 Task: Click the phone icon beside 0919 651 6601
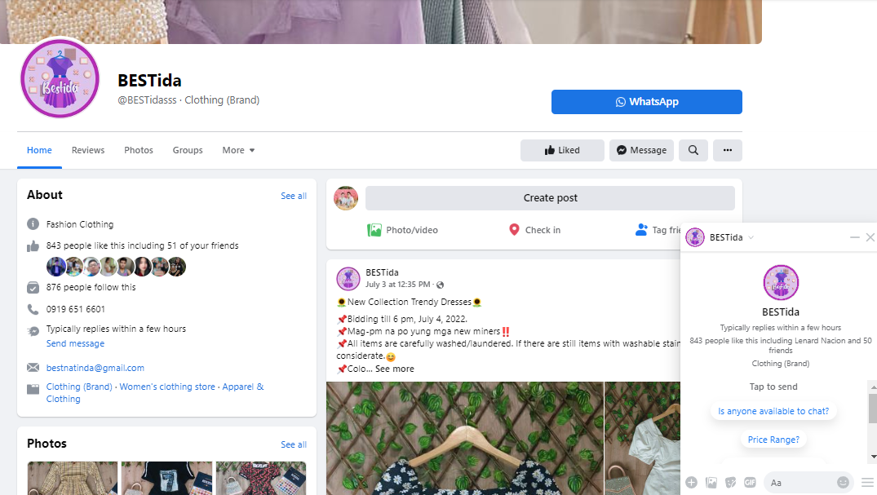33,309
